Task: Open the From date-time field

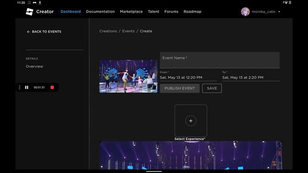Action: point(188,76)
